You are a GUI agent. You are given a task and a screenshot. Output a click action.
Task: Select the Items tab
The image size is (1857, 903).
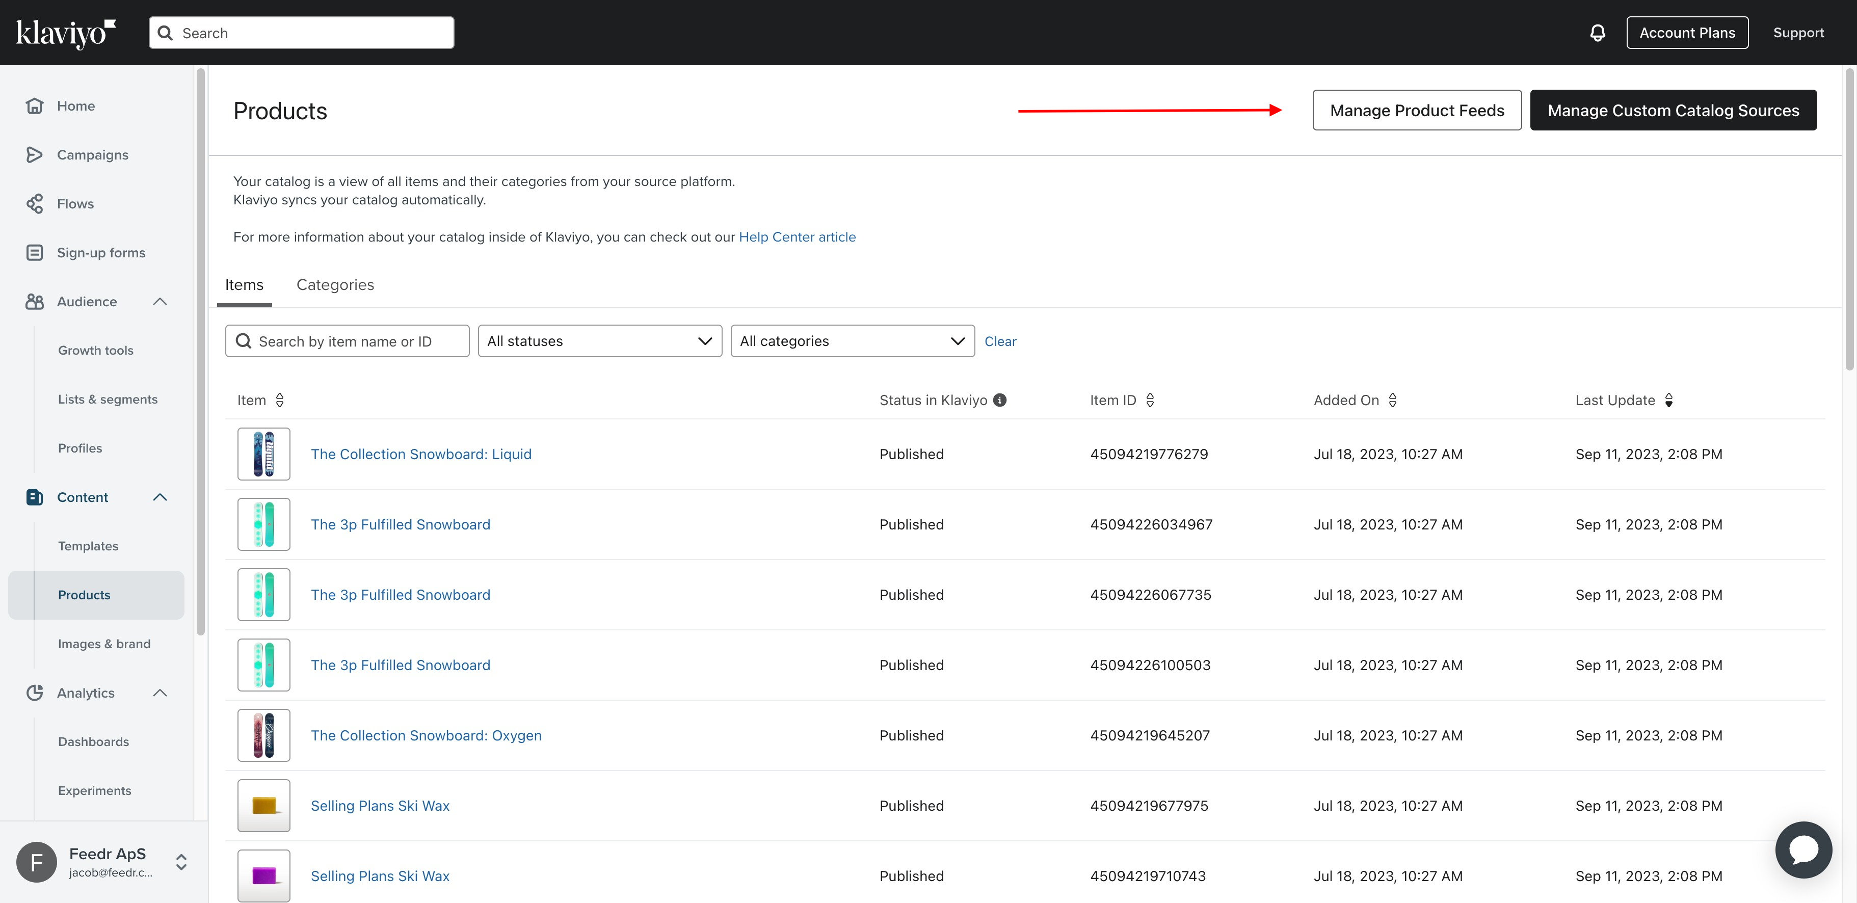click(x=244, y=283)
